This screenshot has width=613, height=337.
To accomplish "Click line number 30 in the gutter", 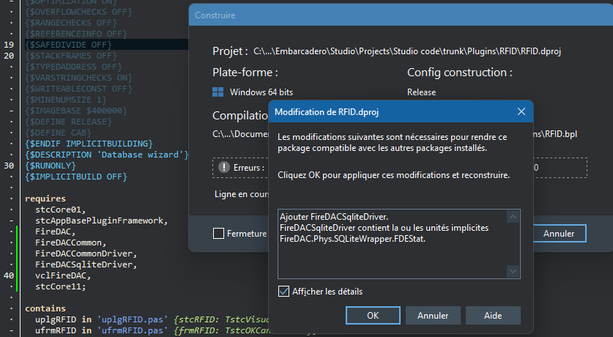I will (x=9, y=166).
